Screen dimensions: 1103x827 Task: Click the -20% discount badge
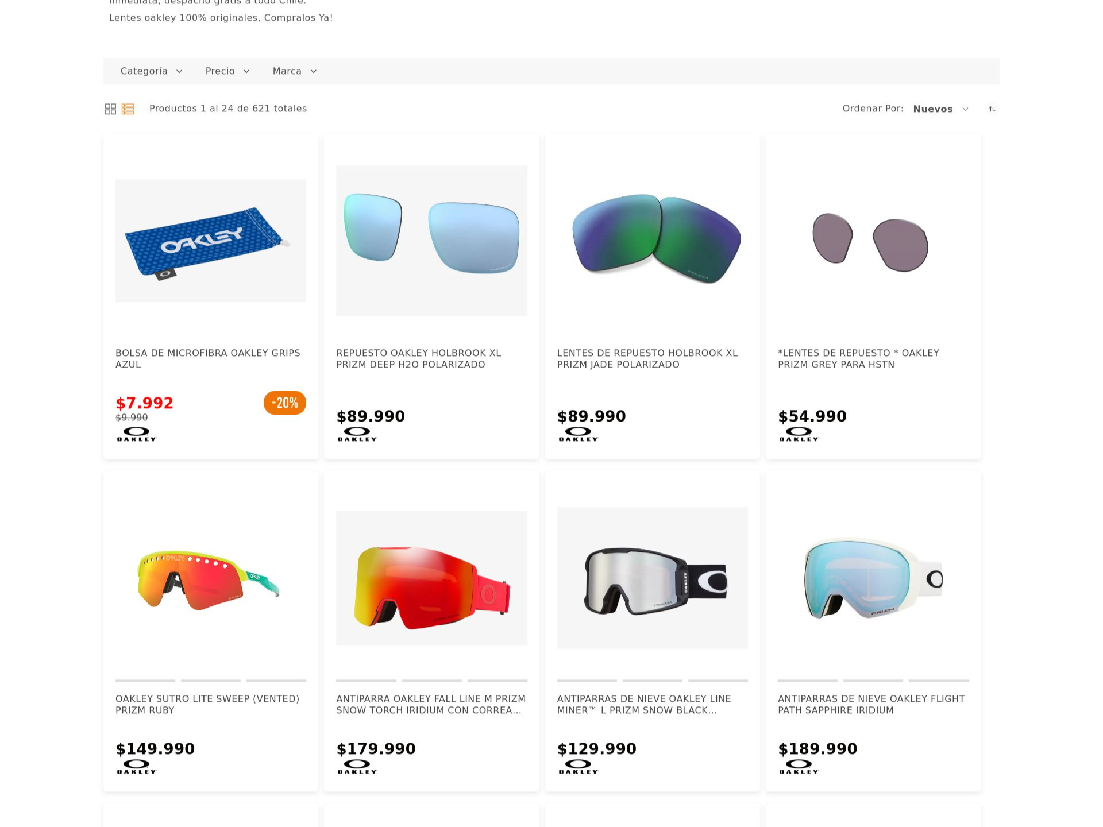coord(285,403)
